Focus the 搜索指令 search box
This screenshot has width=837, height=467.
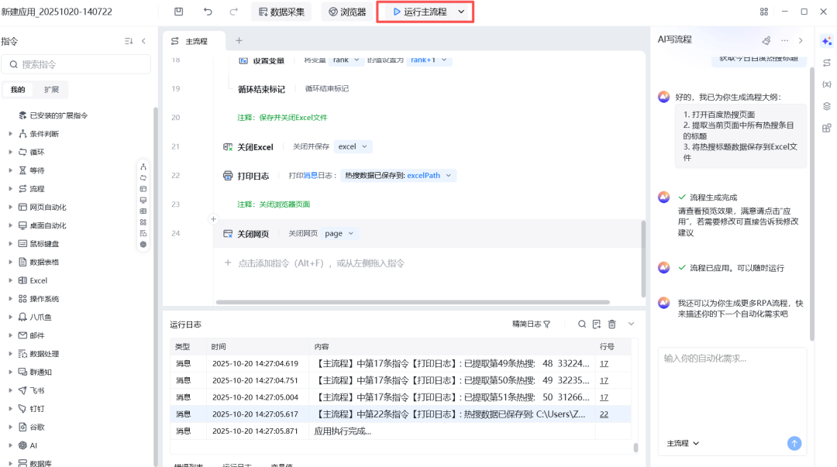pos(76,64)
